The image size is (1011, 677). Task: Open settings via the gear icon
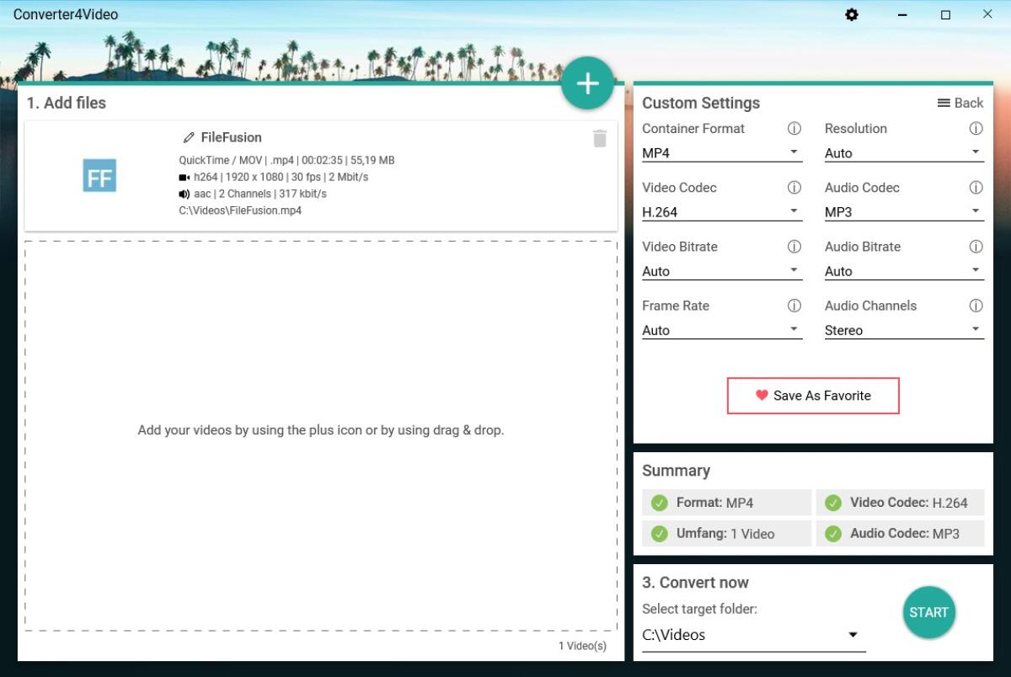(x=852, y=14)
